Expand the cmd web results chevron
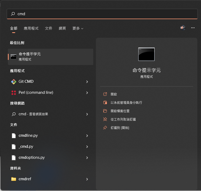Viewport: 201px width, 191px height. pyautogui.click(x=87, y=114)
